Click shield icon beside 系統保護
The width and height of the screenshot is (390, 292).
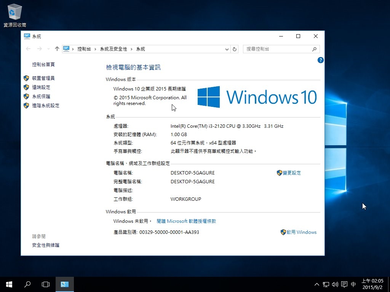click(26, 96)
